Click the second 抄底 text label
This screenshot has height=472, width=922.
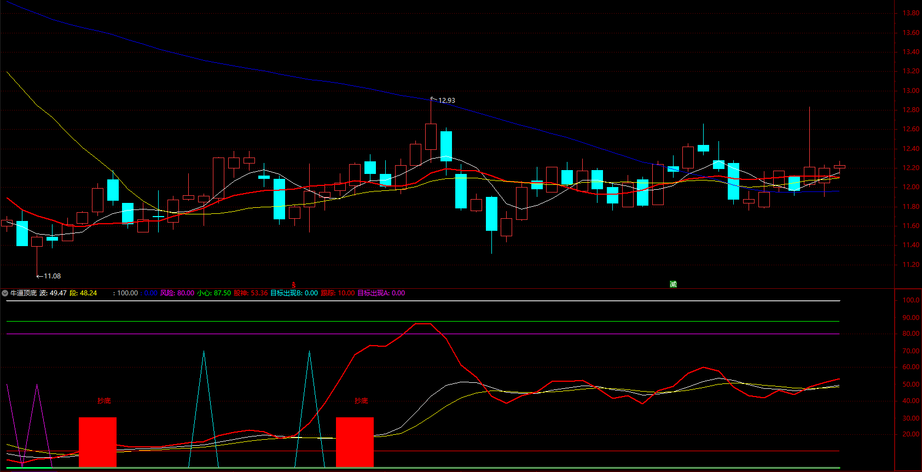361,401
